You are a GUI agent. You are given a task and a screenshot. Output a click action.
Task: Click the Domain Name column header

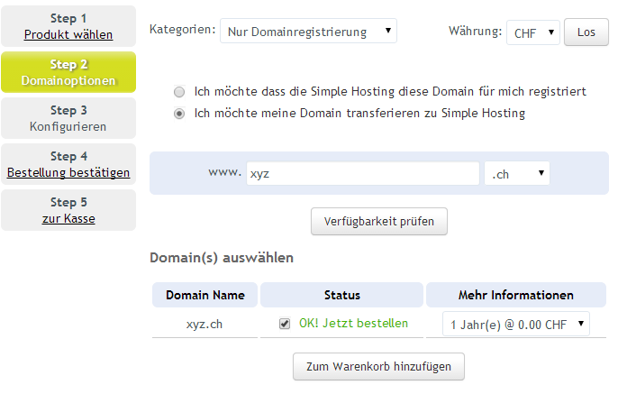(x=204, y=295)
